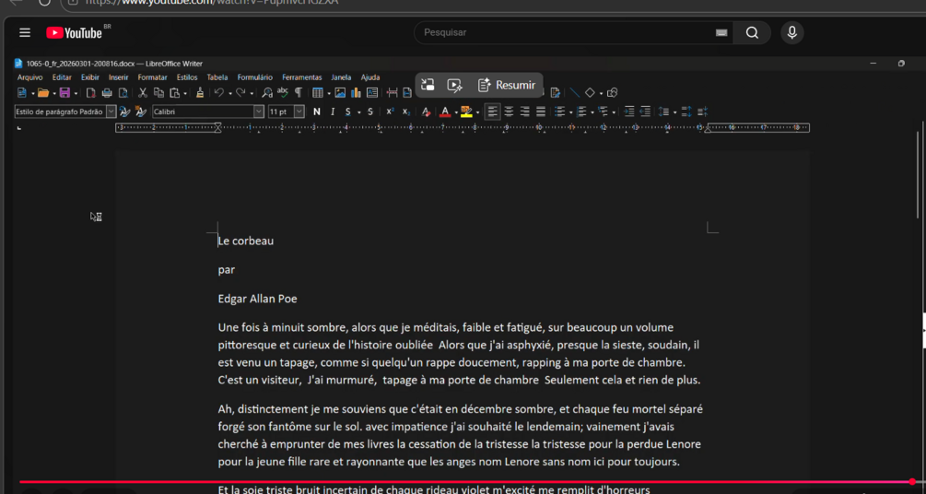Open the unordered list dropdown arrow
Viewport: 926px width, 494px height.
pos(570,112)
